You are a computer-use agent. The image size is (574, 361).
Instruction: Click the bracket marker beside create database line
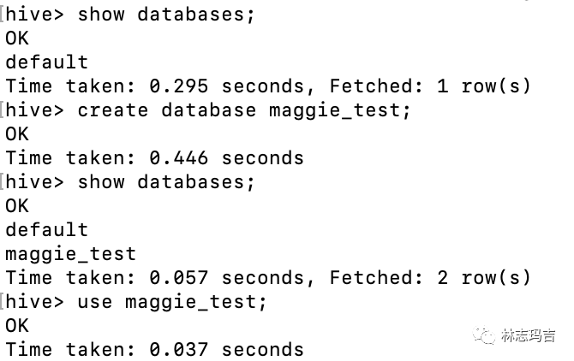point(3,110)
